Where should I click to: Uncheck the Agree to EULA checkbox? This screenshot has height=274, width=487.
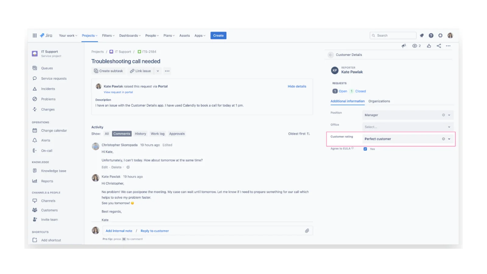pos(365,149)
